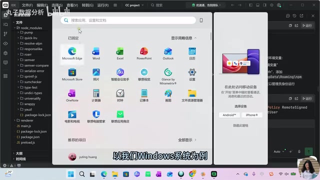The image size is (320, 180).
Task: Launch 计算器 calculator app
Action: coord(96,95)
